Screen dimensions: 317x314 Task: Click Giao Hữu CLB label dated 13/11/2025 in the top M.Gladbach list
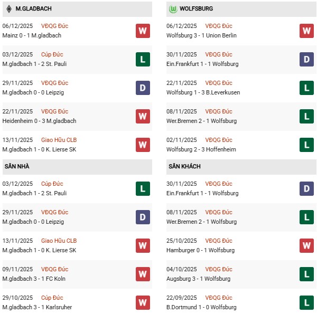[x=57, y=140]
